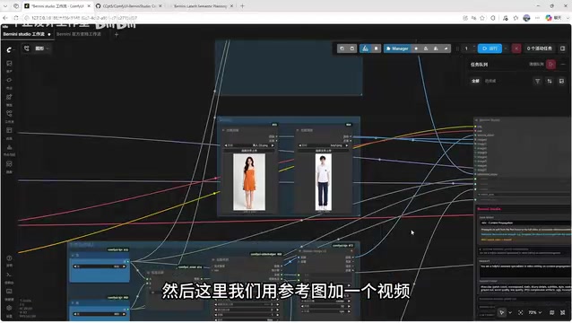Open the fourth sidebar workflow icon
Image resolution: width=572 pixels, height=323 pixels.
pos(9,114)
